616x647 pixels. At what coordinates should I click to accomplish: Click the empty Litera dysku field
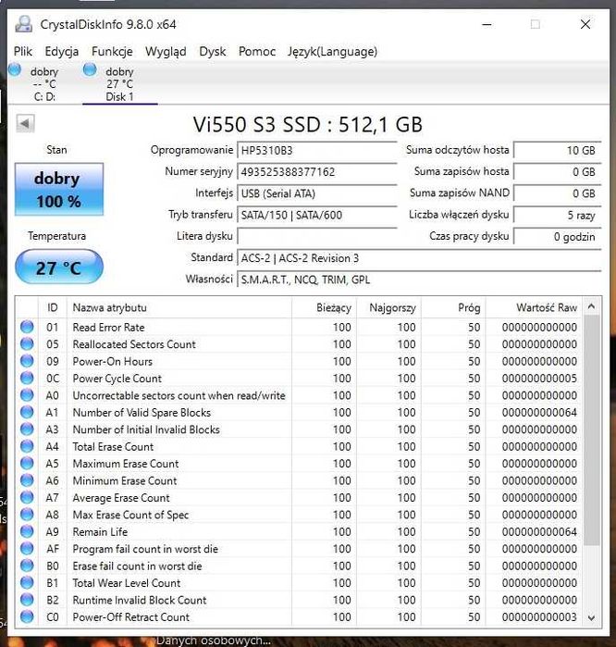316,236
